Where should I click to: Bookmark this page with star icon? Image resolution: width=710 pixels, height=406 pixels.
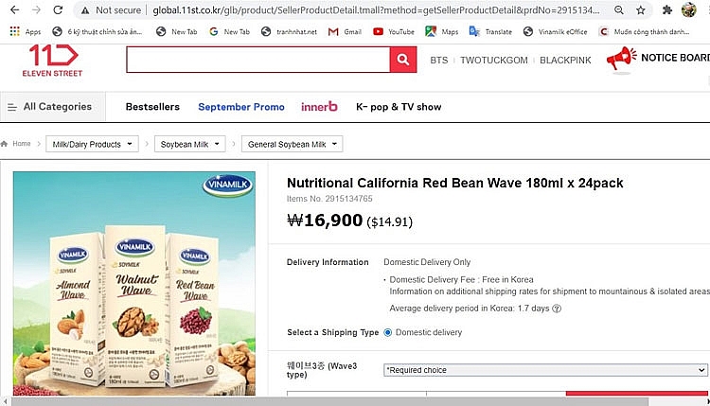click(641, 10)
